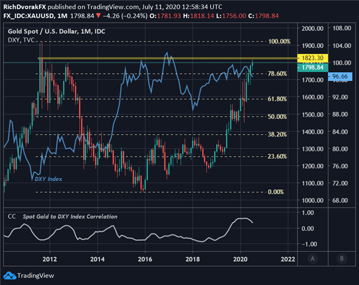Screen dimensions: 359x285
Task: Click the L:1756.00 low value
Action: (x=231, y=16)
